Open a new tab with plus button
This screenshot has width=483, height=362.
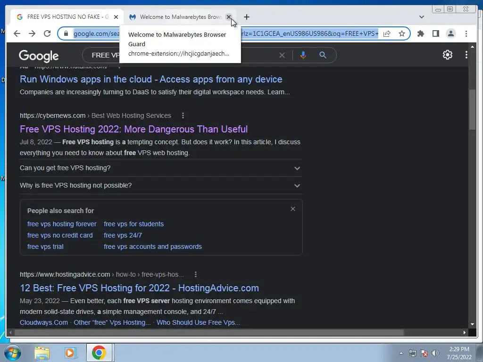pos(246,17)
